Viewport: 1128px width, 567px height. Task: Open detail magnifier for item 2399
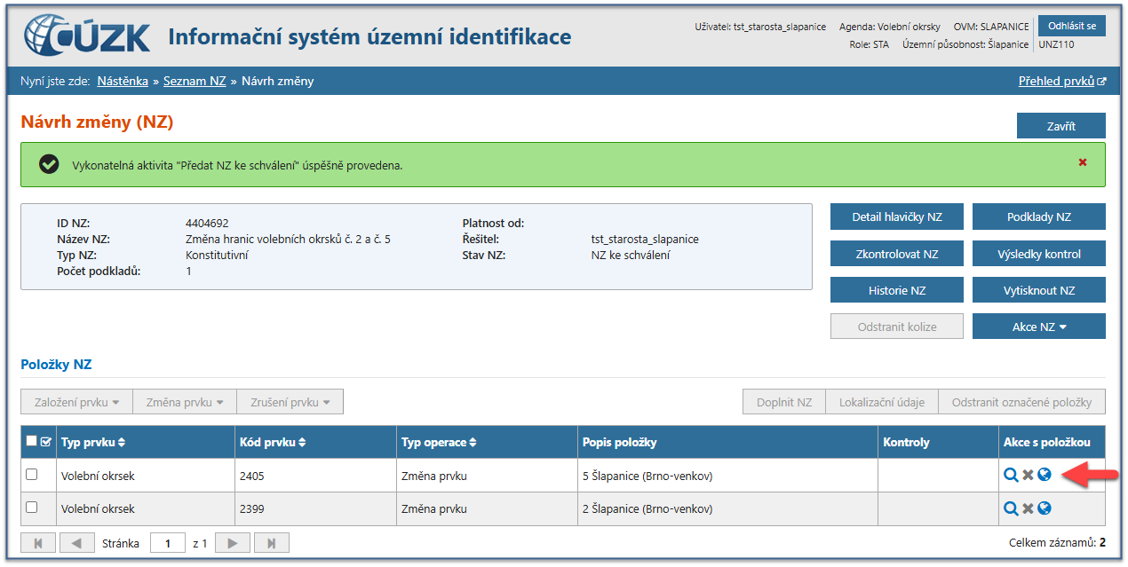coord(1010,508)
